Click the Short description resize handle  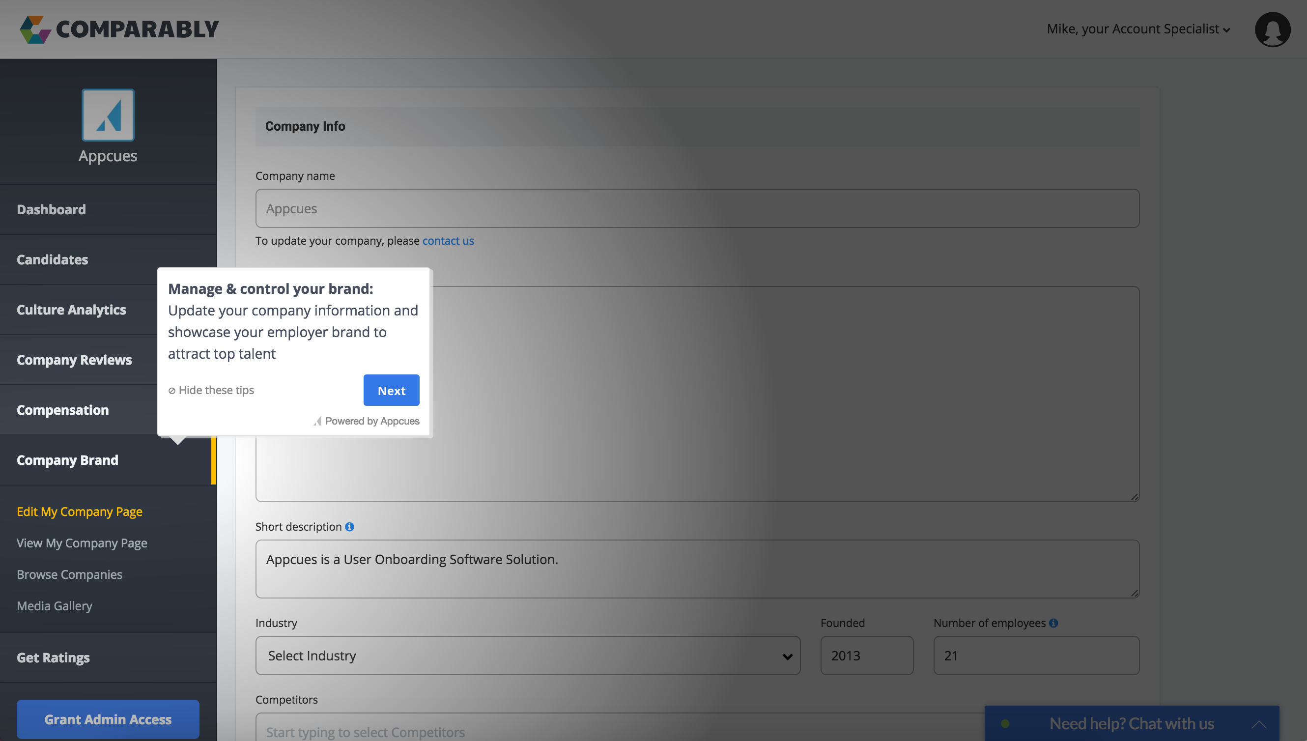pos(1135,593)
